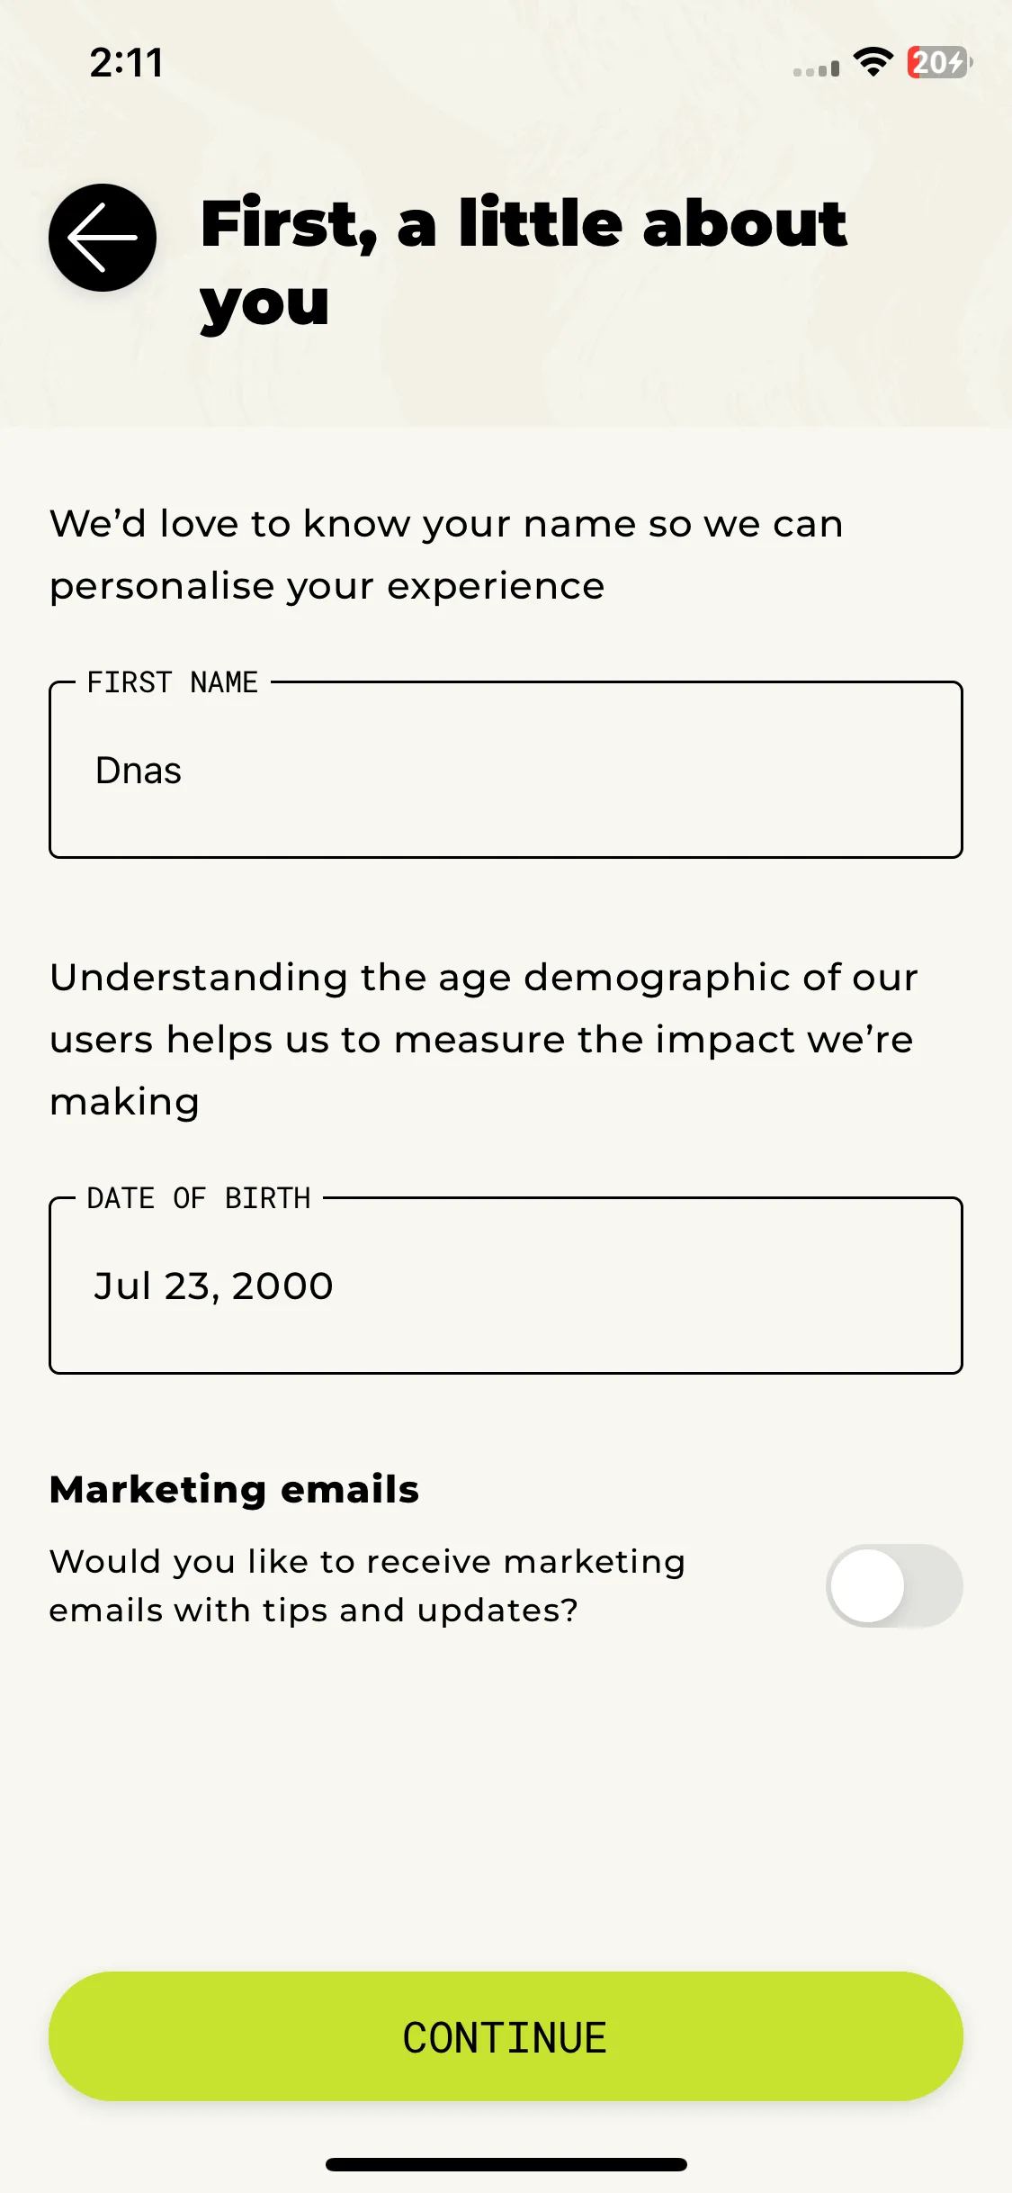Tap the 'First, a little about you' heading
Image resolution: width=1012 pixels, height=2193 pixels.
coord(524,262)
